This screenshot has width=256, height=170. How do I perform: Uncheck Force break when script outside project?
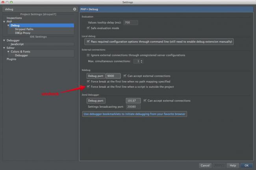pyautogui.click(x=88, y=87)
